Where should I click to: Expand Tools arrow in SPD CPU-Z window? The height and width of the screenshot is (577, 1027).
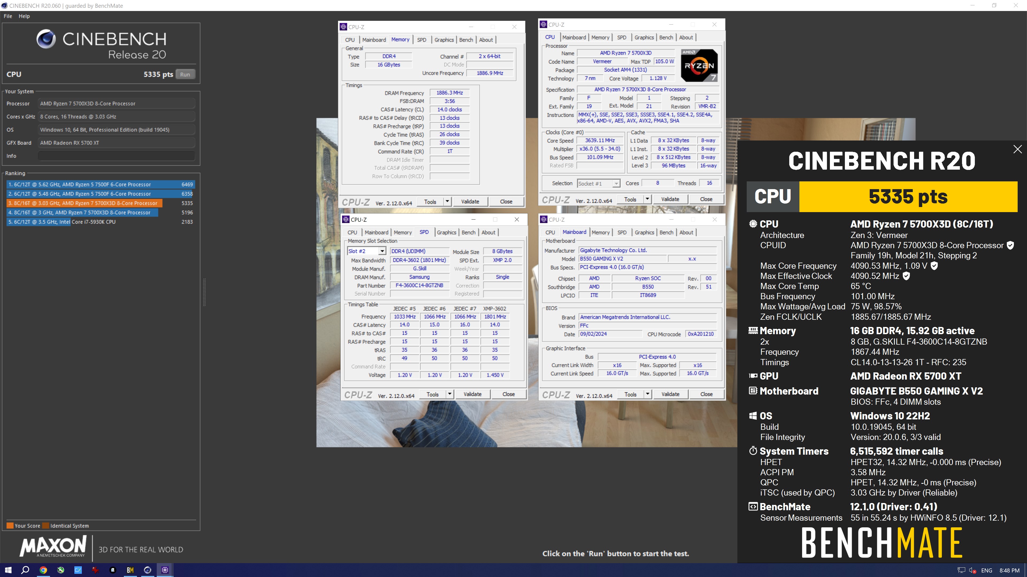[450, 394]
